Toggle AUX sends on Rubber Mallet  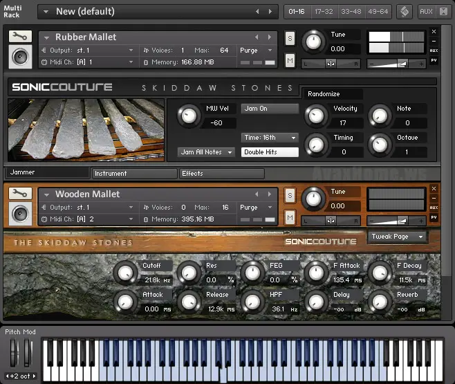434,51
